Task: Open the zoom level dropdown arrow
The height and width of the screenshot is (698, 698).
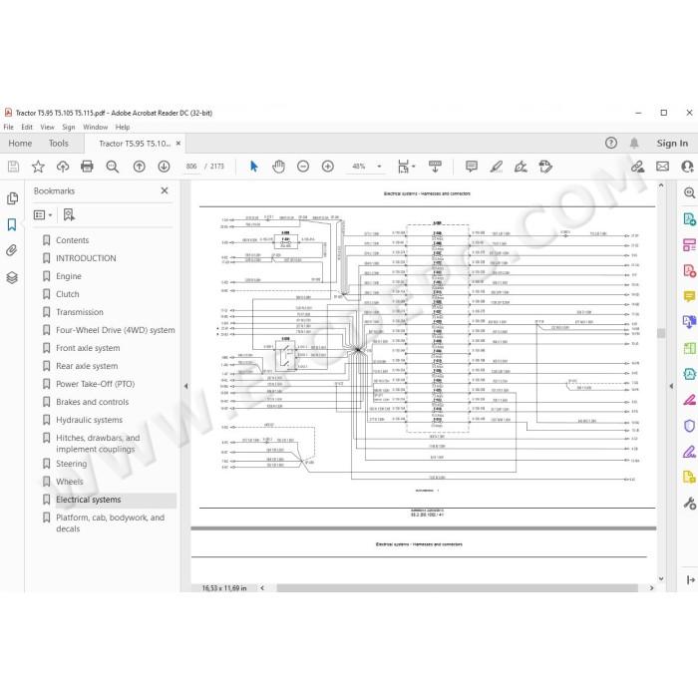Action: pyautogui.click(x=379, y=167)
